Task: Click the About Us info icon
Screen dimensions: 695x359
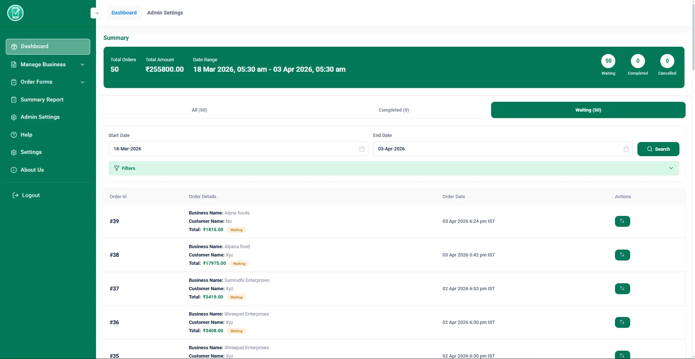Action: 14,170
